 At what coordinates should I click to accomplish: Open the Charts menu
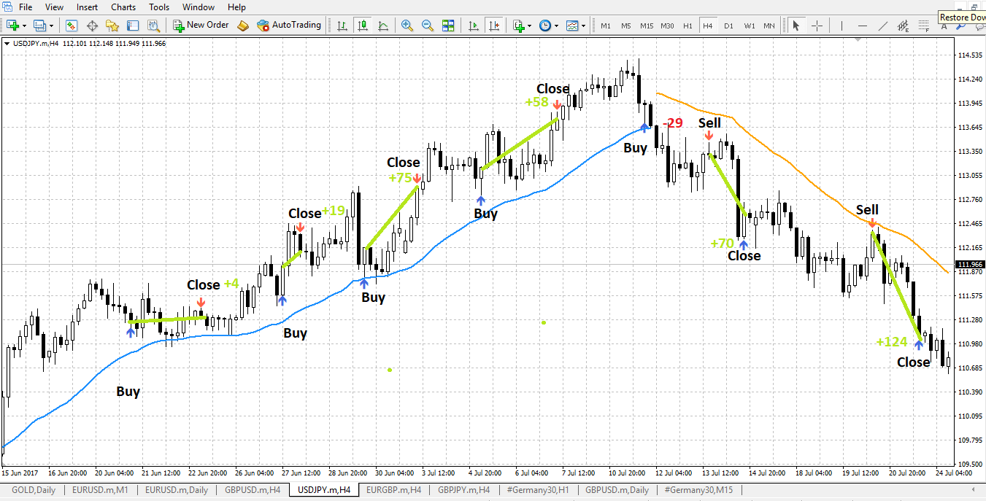123,7
